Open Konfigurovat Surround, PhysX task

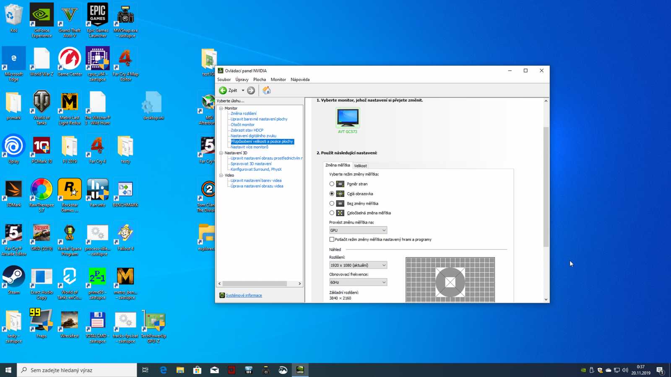[256, 169]
